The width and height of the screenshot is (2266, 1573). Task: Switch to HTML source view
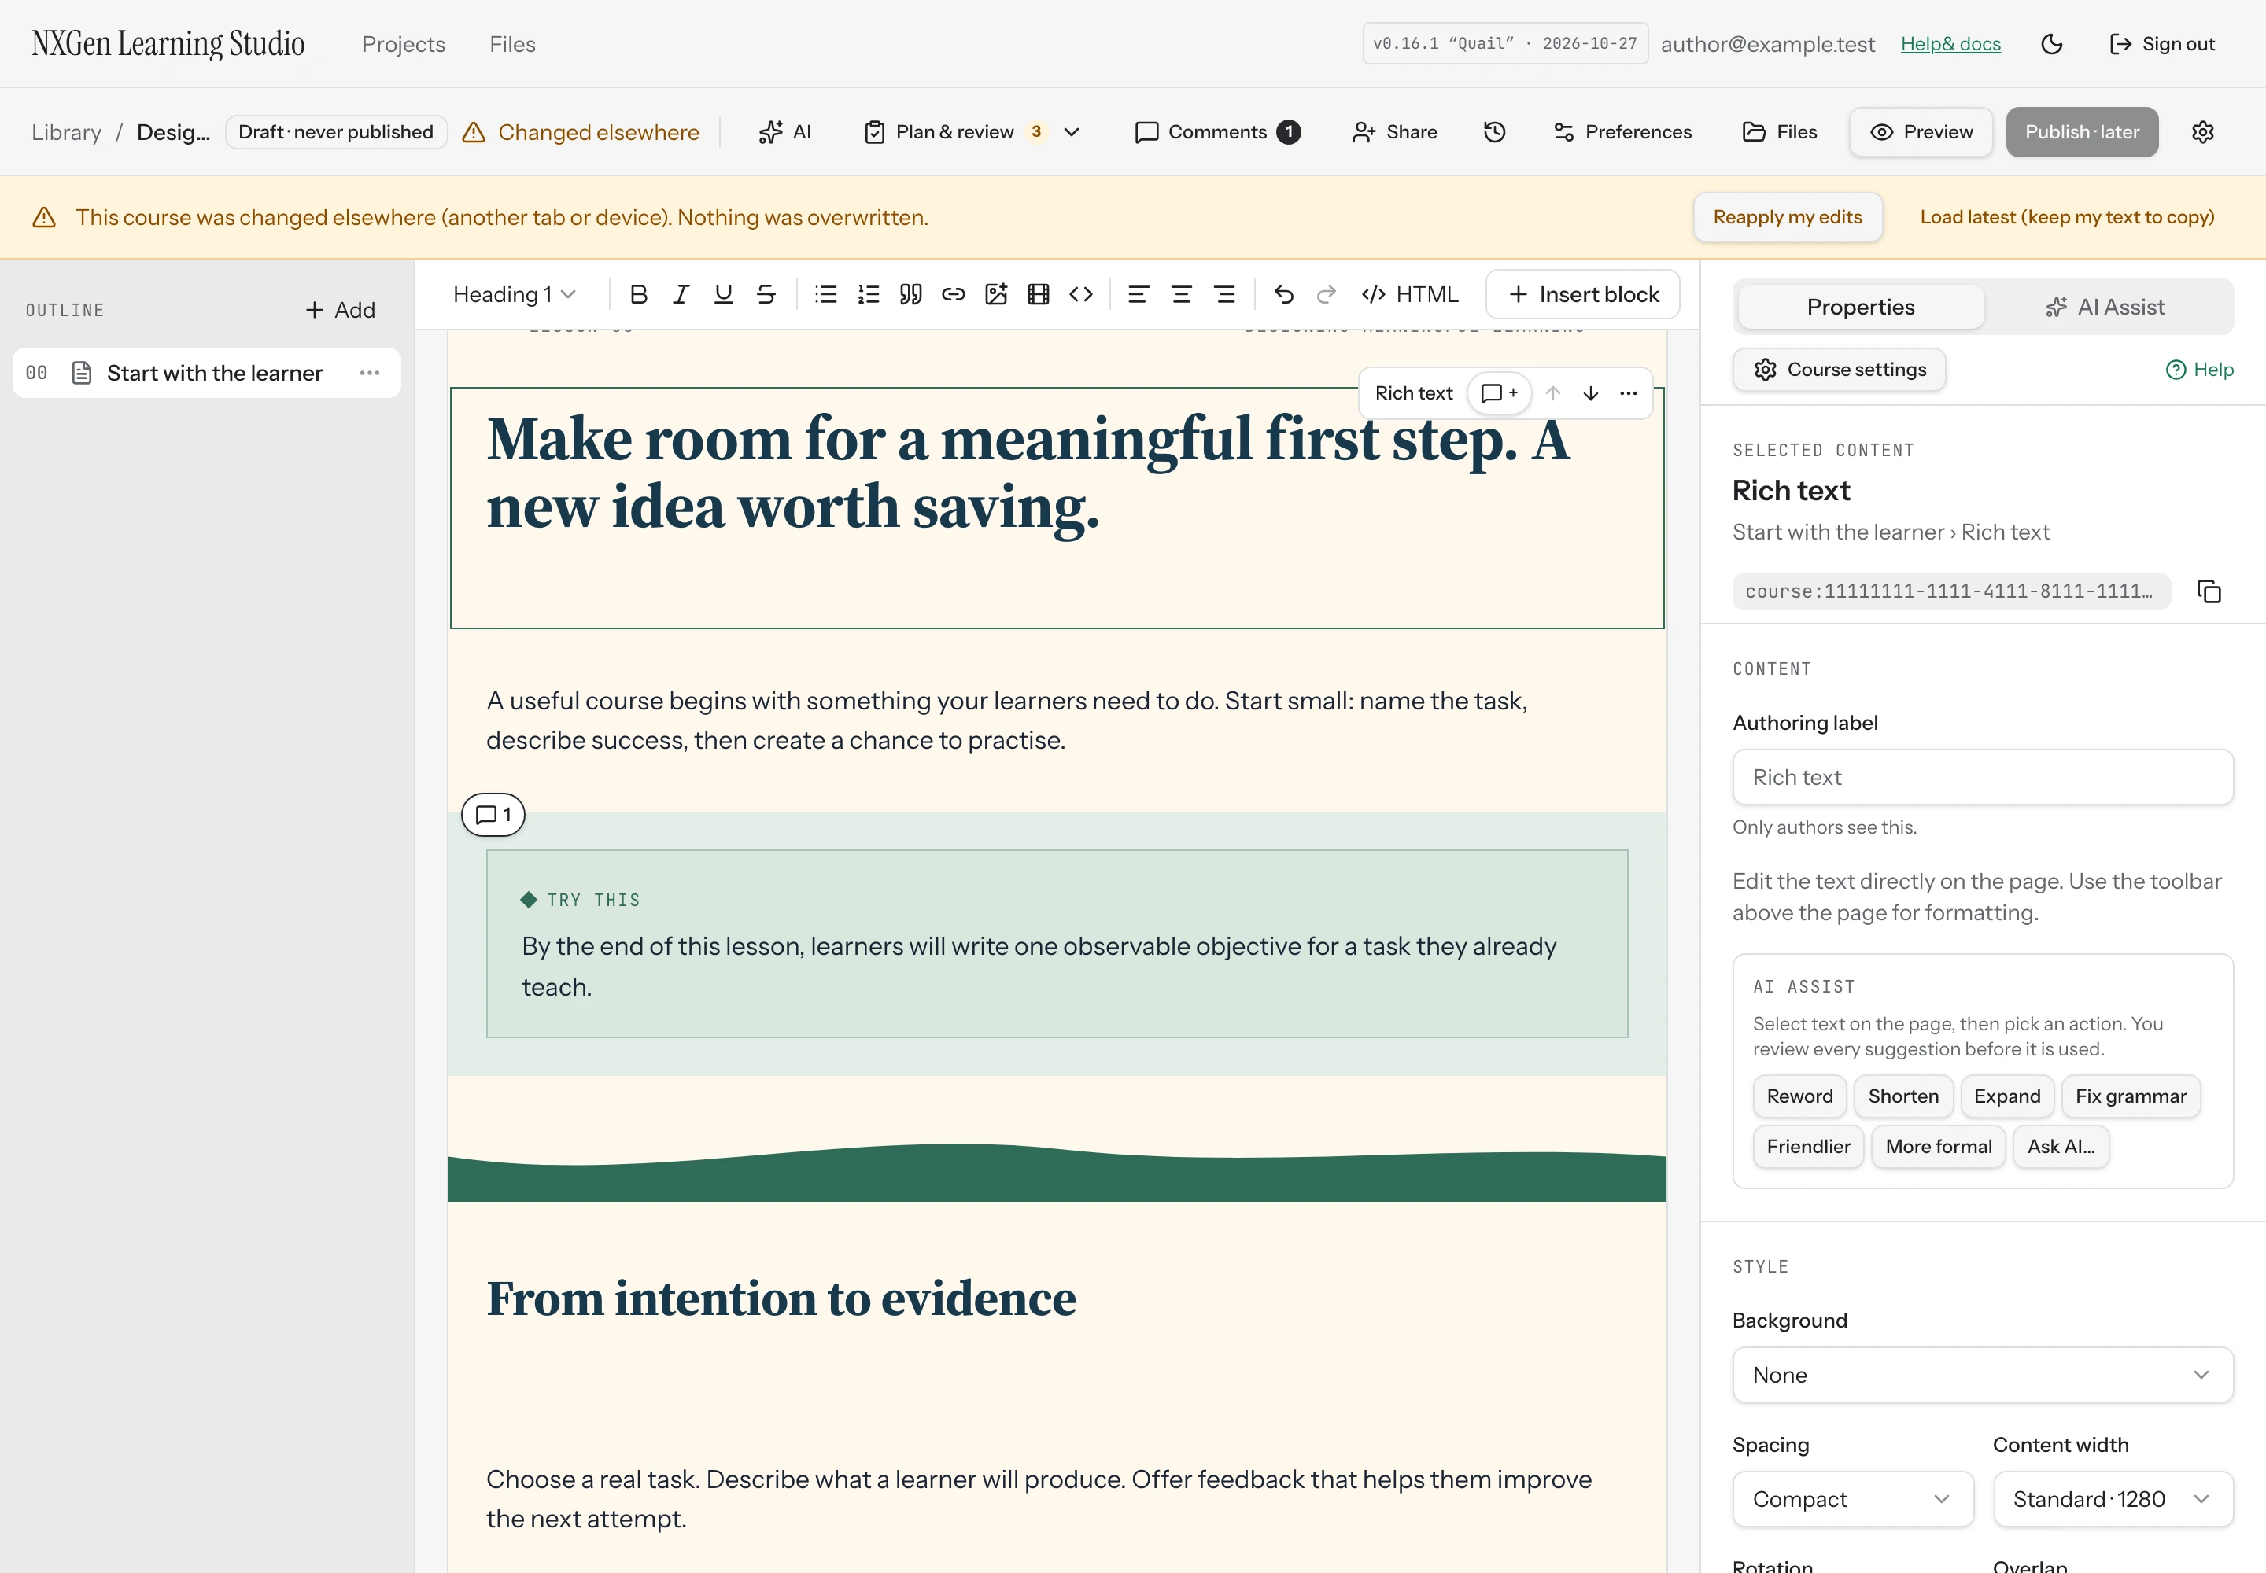(1409, 295)
